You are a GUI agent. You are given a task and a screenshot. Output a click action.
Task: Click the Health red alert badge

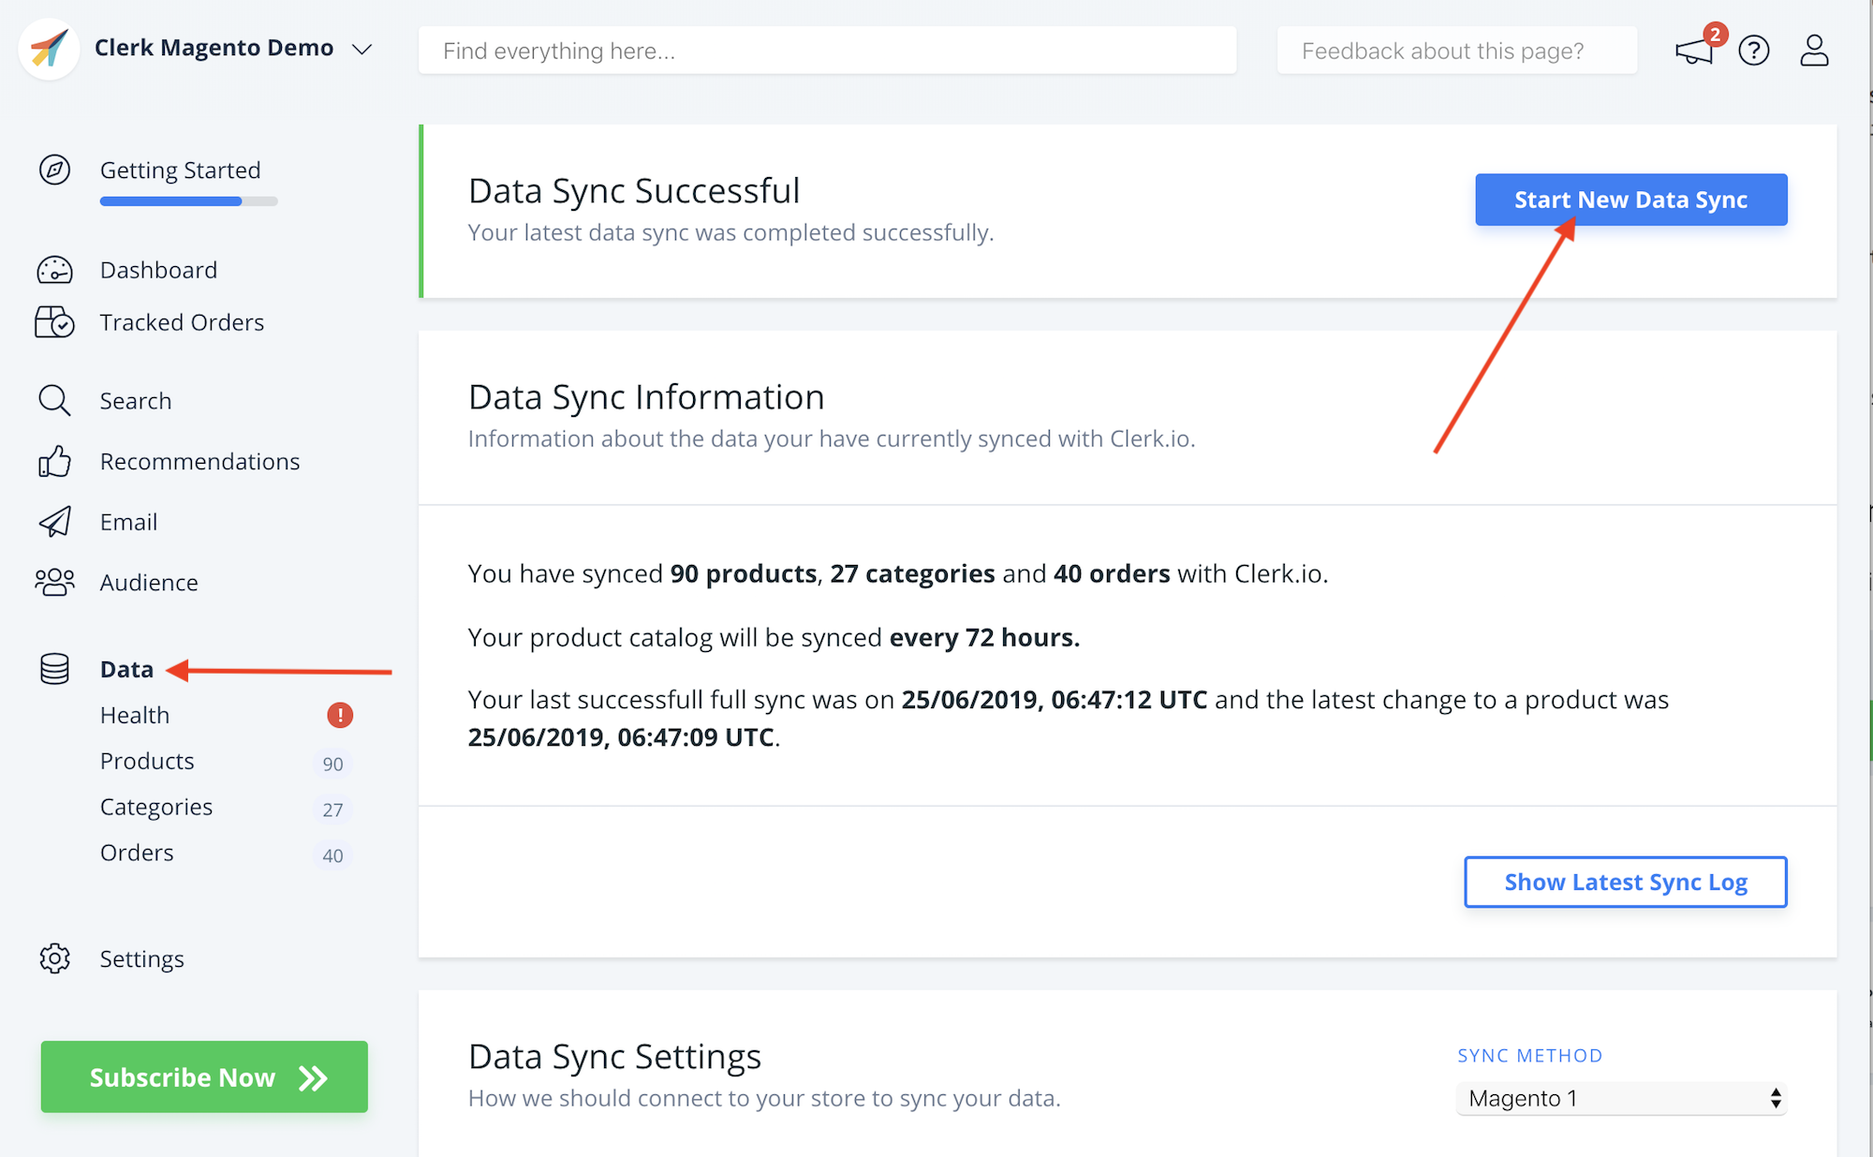340,716
